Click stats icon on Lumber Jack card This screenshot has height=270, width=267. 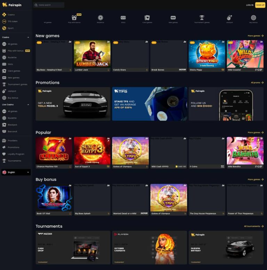click(108, 42)
